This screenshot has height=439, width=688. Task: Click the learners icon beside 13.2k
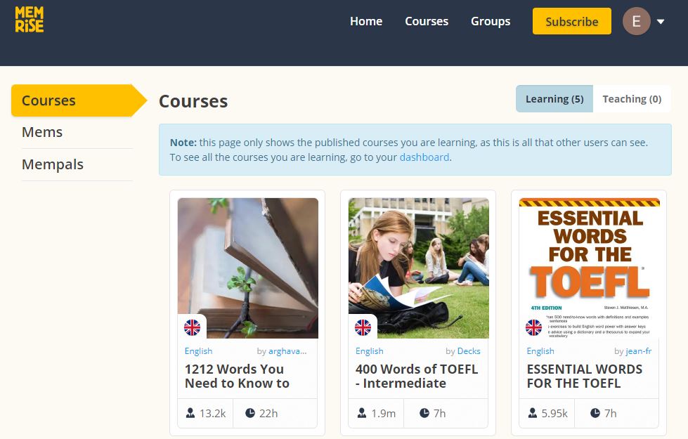(x=190, y=413)
